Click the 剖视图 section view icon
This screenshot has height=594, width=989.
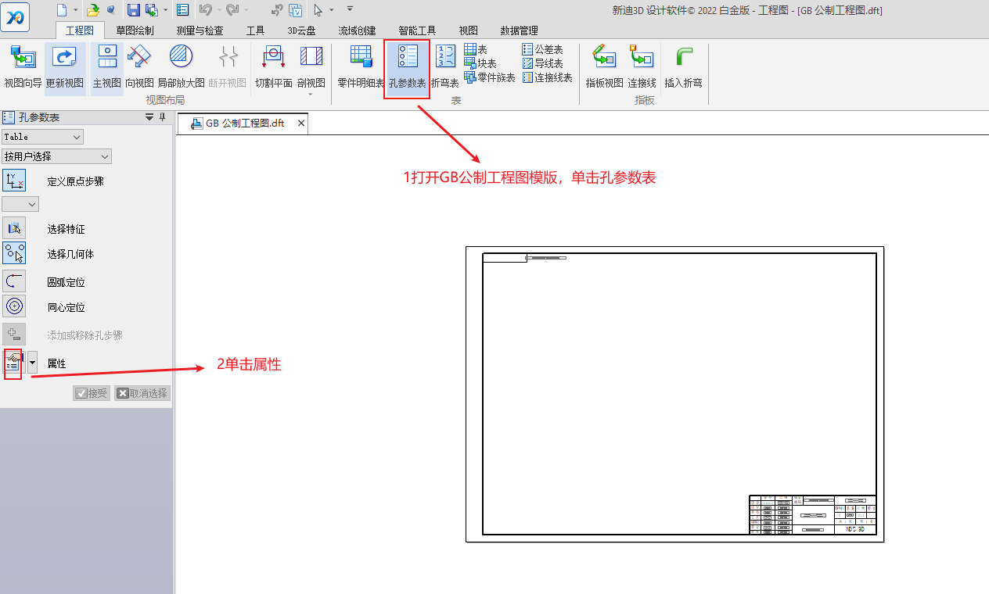coord(311,66)
